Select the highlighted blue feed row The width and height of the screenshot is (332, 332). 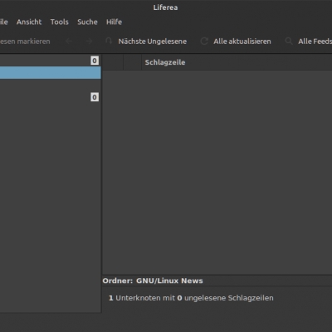[51, 73]
